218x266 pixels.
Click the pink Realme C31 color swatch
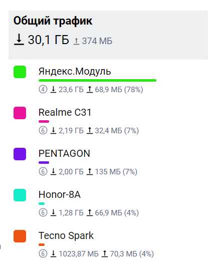click(x=20, y=113)
